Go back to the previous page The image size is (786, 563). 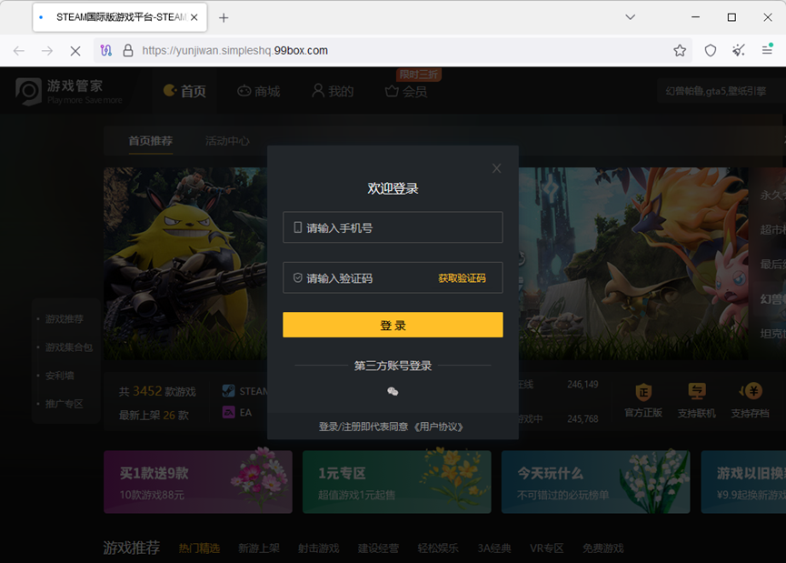point(19,51)
